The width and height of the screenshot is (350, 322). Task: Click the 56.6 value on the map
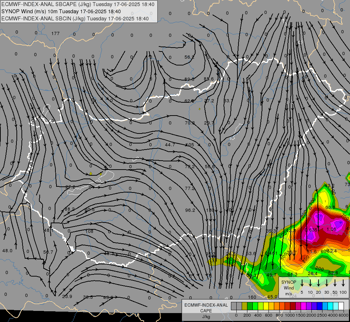209,167
